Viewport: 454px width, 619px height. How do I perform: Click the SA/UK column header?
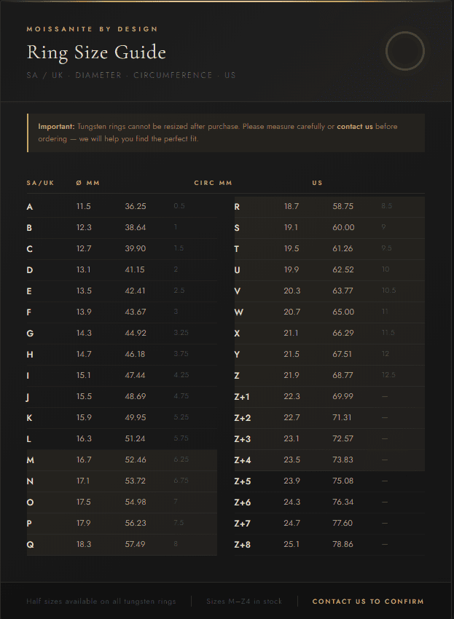[x=40, y=183]
